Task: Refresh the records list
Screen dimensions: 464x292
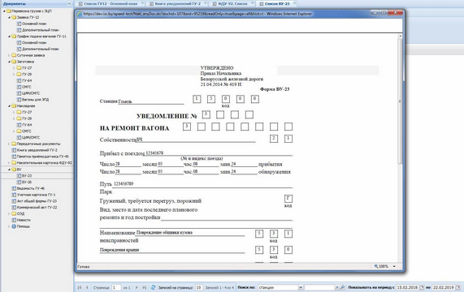Action: pyautogui.click(x=154, y=287)
